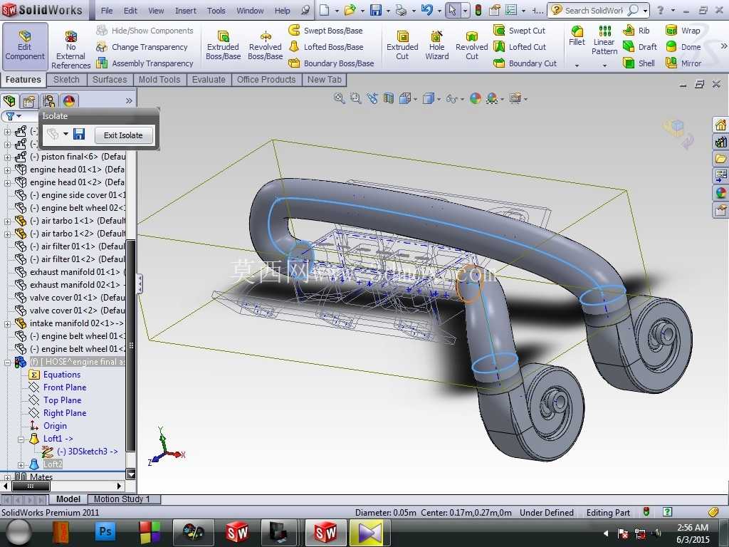Click the Revolved Cut tool
729x547 pixels.
pos(471,46)
